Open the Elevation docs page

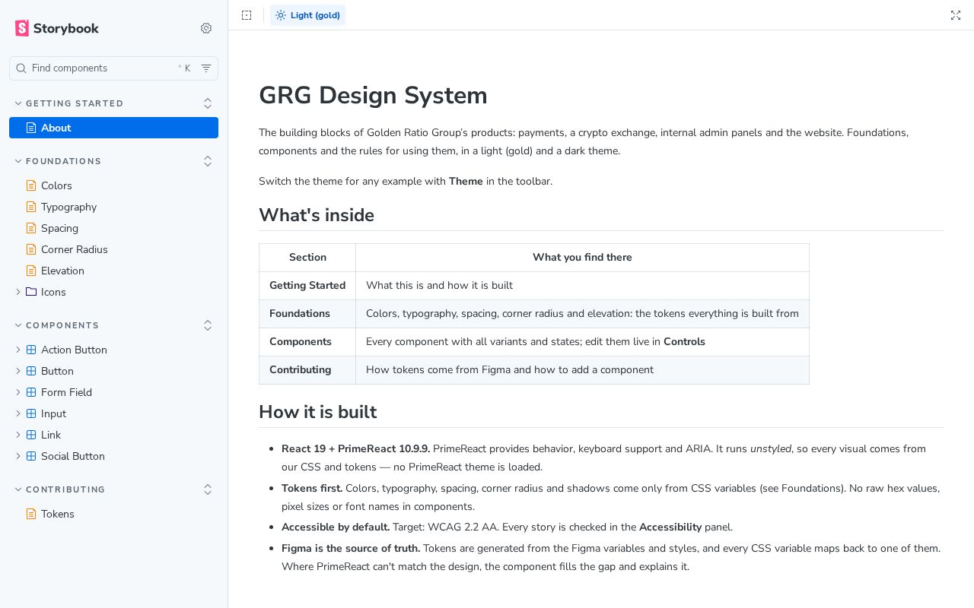pos(114,271)
